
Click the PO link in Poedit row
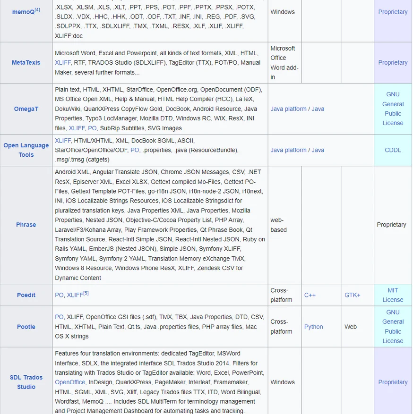pyautogui.click(x=59, y=295)
